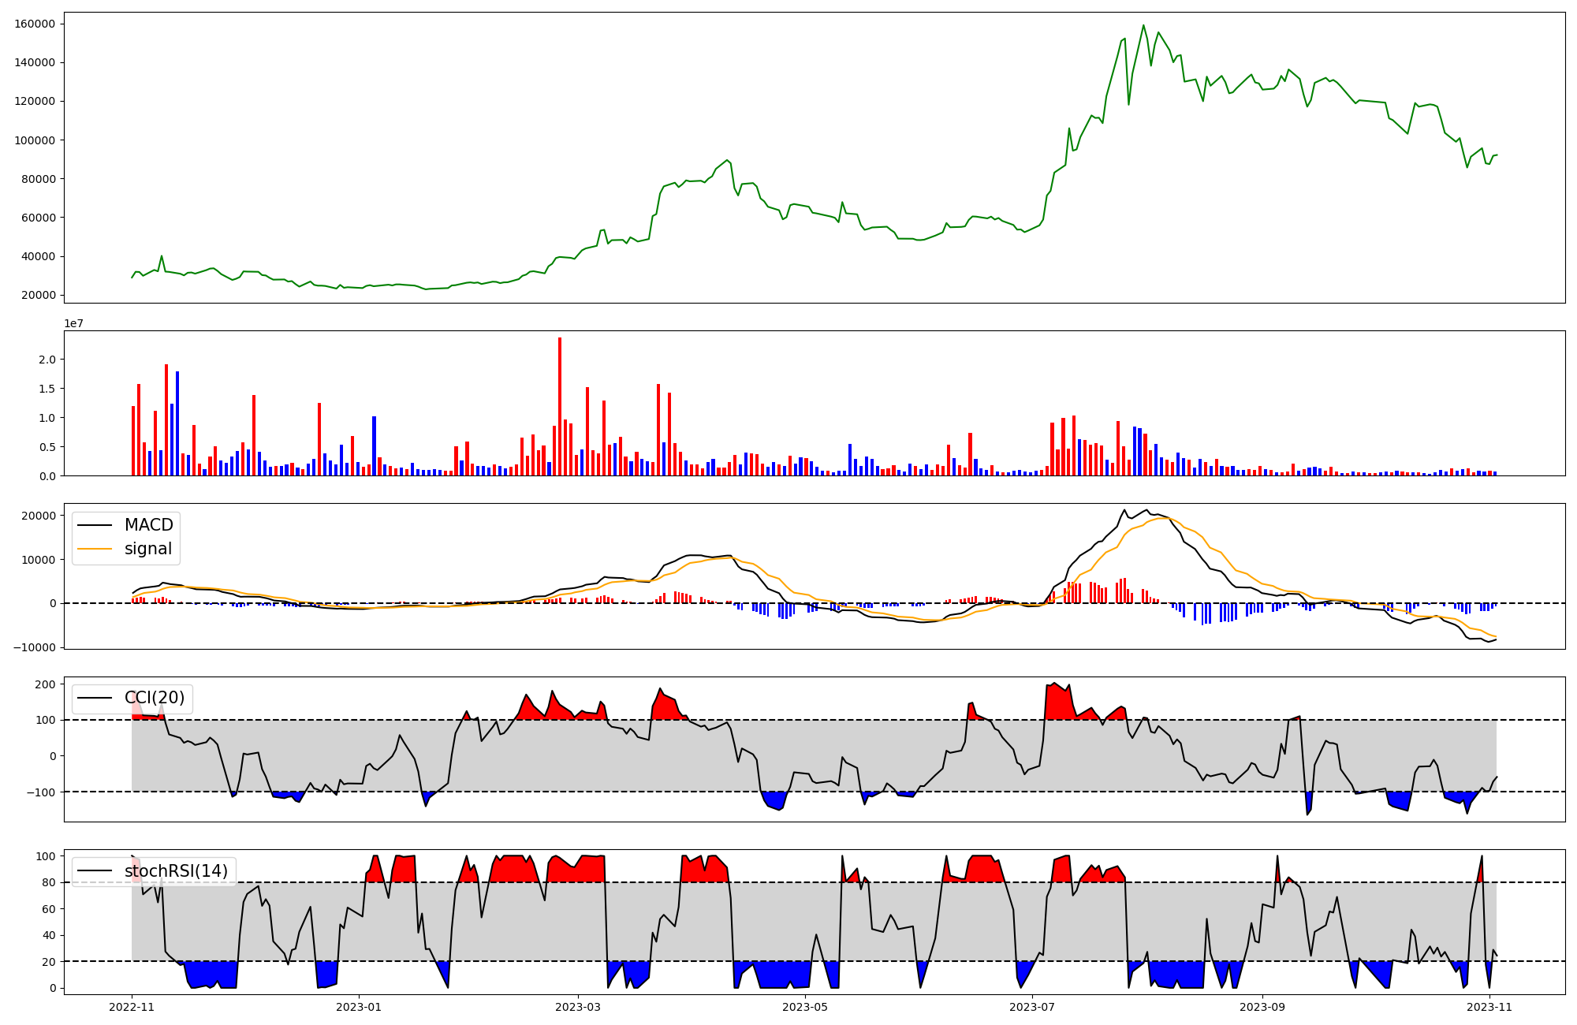Click the black MACD legend line swatch
The image size is (1577, 1025).
click(96, 525)
